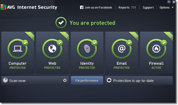Open the Support menu
Image resolution: width=178 pixels, height=105 pixels.
point(148,8)
